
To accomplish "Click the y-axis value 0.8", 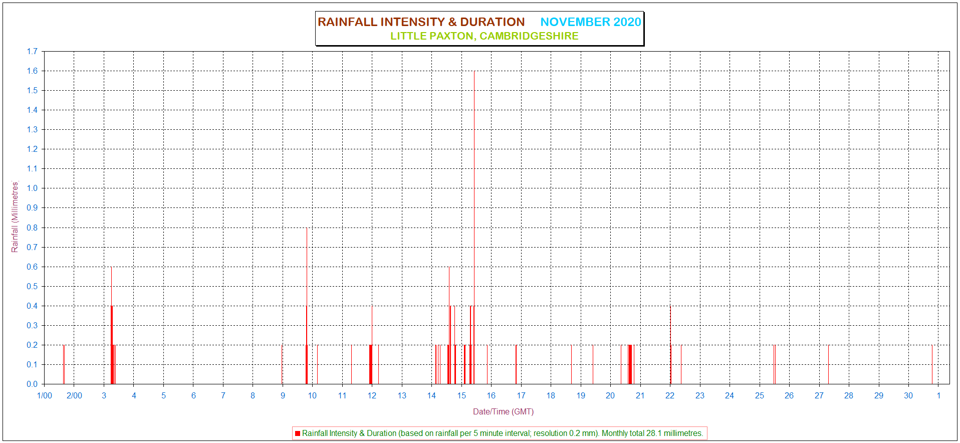I will coord(32,228).
